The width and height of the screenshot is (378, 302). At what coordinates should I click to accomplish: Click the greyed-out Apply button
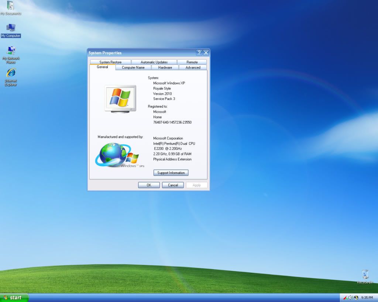click(197, 185)
